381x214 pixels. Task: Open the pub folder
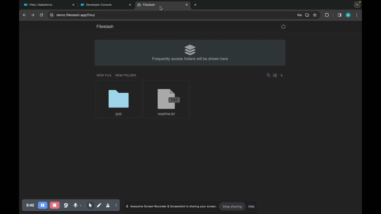click(118, 99)
